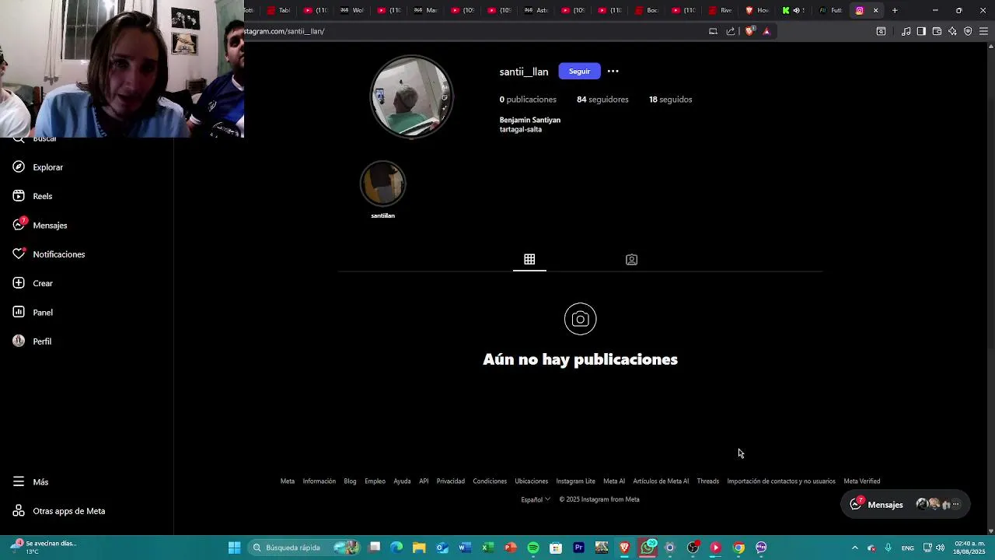Viewport: 995px width, 560px height.
Task: Open Mensajes in the left sidebar
Action: click(40, 225)
